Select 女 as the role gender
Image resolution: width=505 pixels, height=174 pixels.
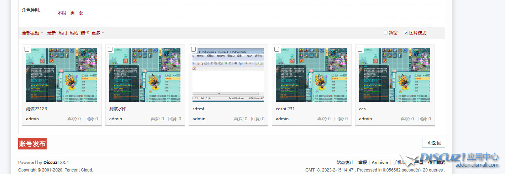[81, 13]
